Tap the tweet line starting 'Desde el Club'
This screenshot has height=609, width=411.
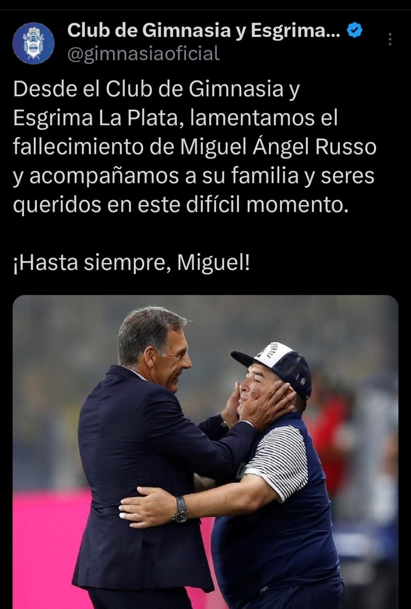[x=156, y=89]
